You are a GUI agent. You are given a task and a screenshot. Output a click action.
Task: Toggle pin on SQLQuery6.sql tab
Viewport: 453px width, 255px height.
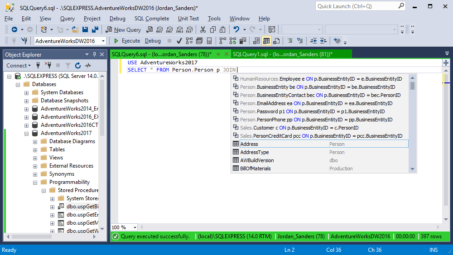pyautogui.click(x=218, y=54)
